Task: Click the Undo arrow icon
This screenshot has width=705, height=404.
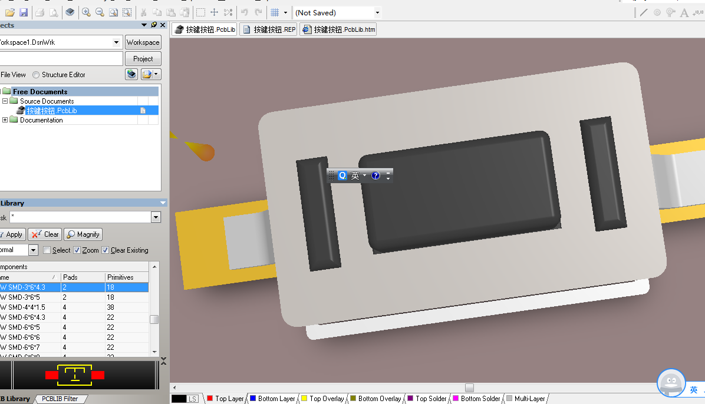Action: (x=245, y=12)
